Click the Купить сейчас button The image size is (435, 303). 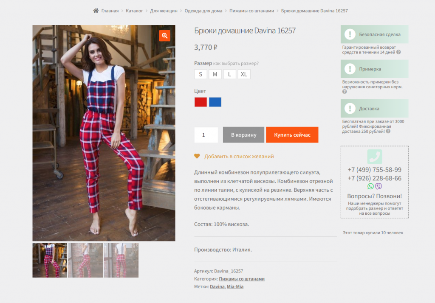tap(292, 135)
